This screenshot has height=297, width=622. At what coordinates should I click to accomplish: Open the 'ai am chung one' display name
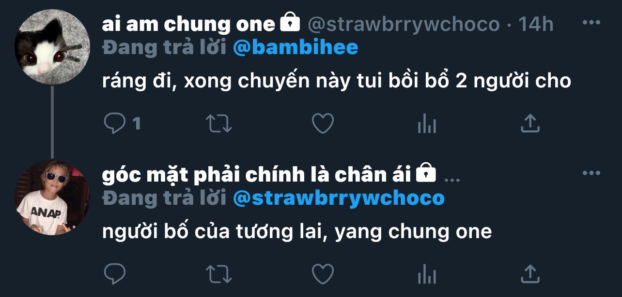(x=188, y=24)
